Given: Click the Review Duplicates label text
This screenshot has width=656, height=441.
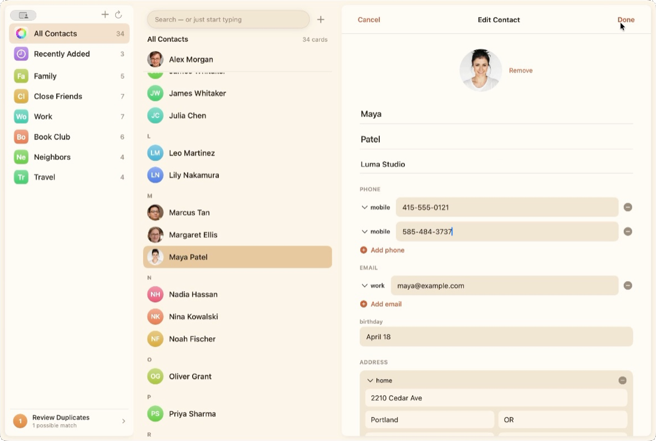Looking at the screenshot, I should click(61, 418).
